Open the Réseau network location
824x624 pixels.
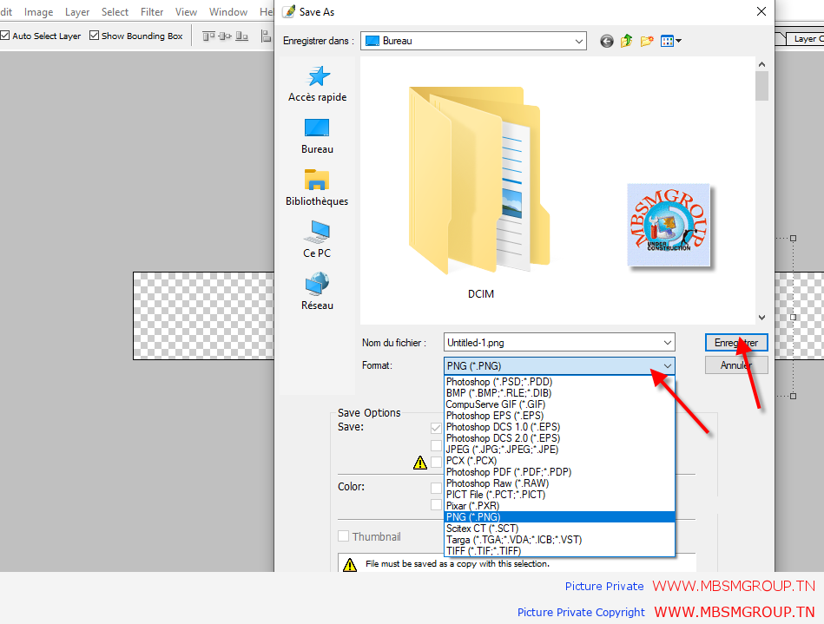coord(317,292)
